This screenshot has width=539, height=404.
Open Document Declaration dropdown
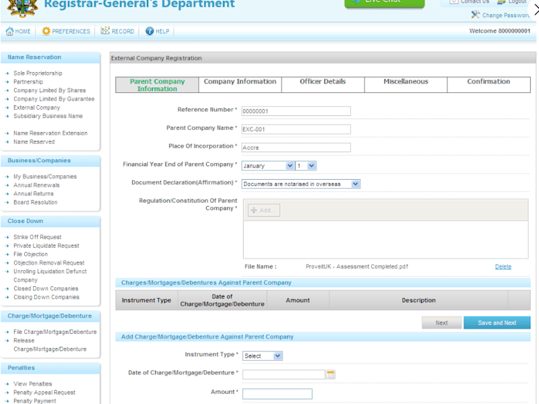(300, 184)
